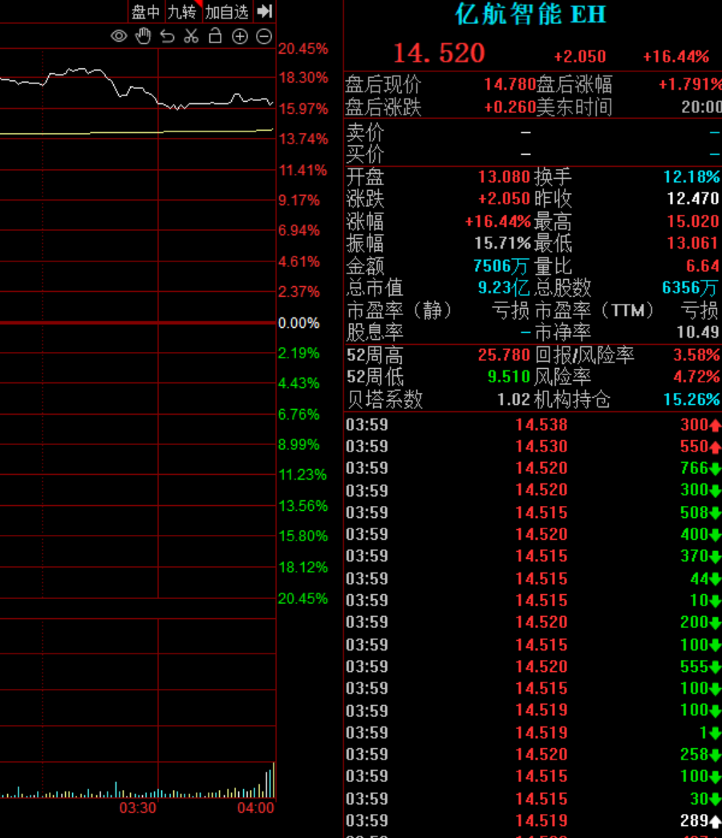The height and width of the screenshot is (838, 722).
Task: Click the tick row with volume 508
Action: coord(533,513)
